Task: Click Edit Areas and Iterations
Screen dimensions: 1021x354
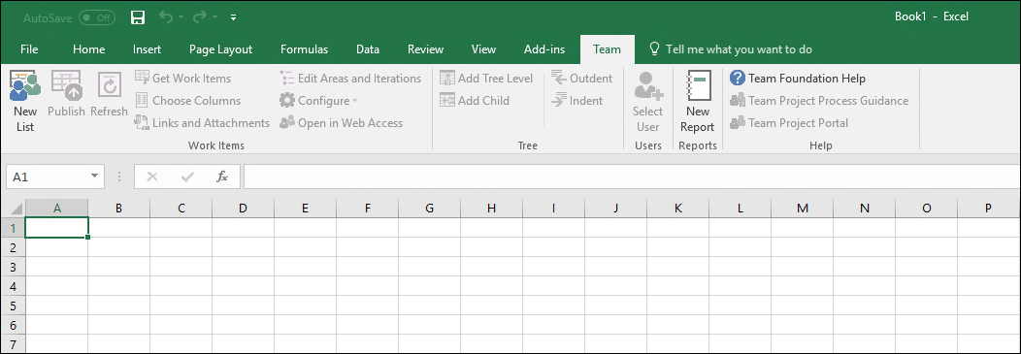Action: pyautogui.click(x=350, y=79)
